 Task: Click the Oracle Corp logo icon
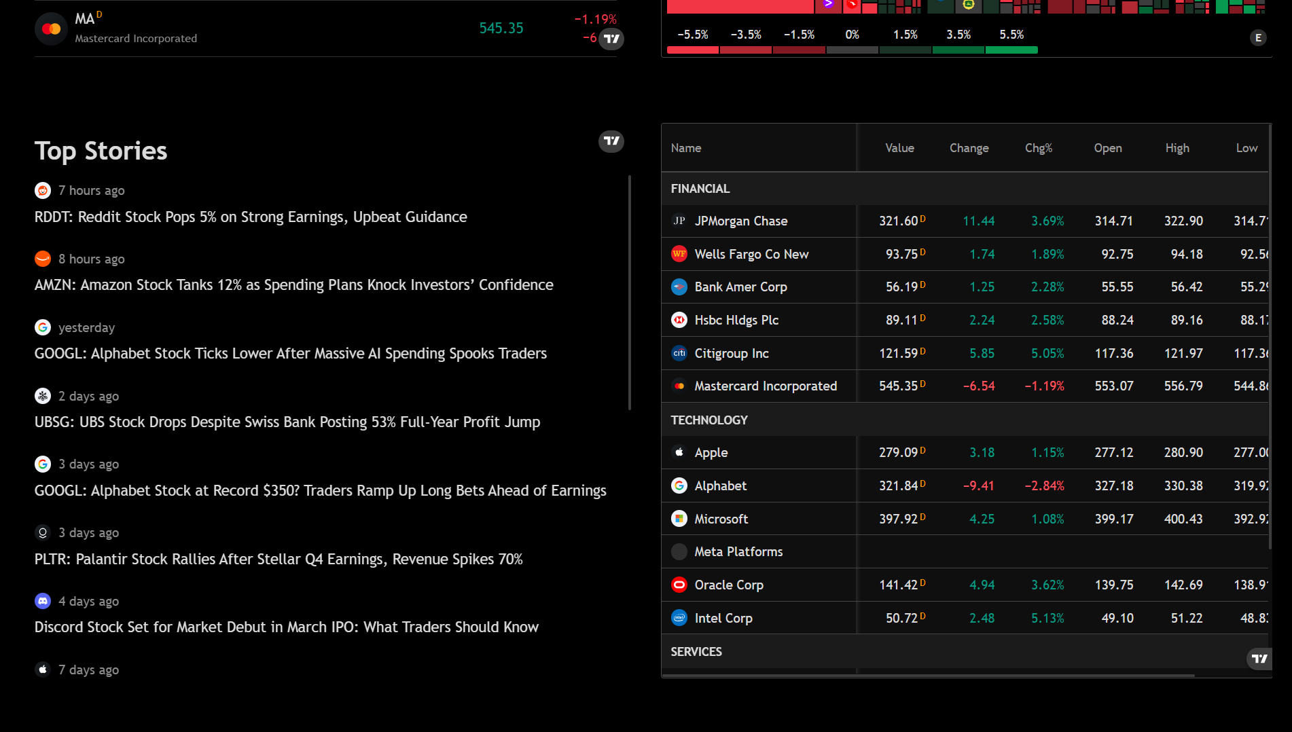pos(679,585)
